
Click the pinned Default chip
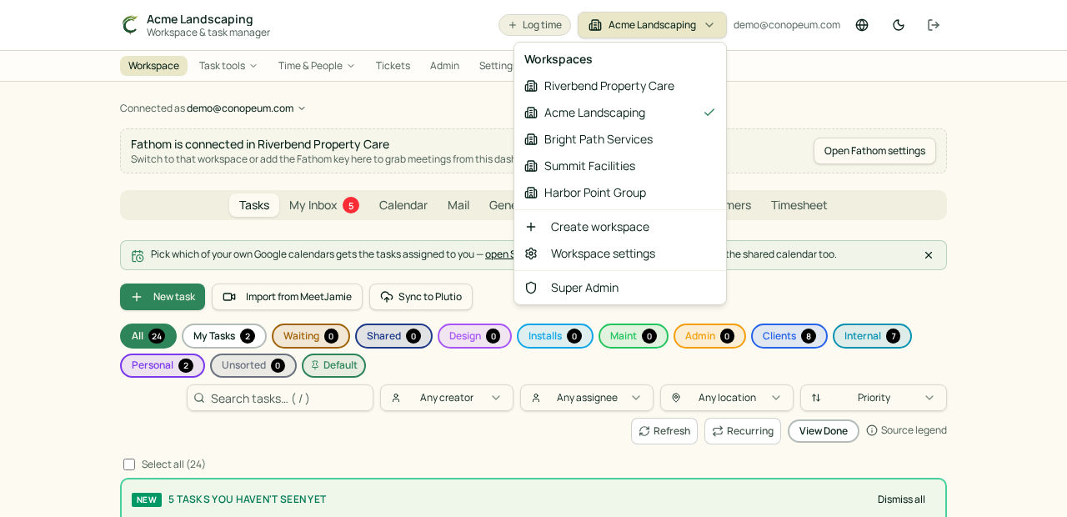(x=333, y=365)
